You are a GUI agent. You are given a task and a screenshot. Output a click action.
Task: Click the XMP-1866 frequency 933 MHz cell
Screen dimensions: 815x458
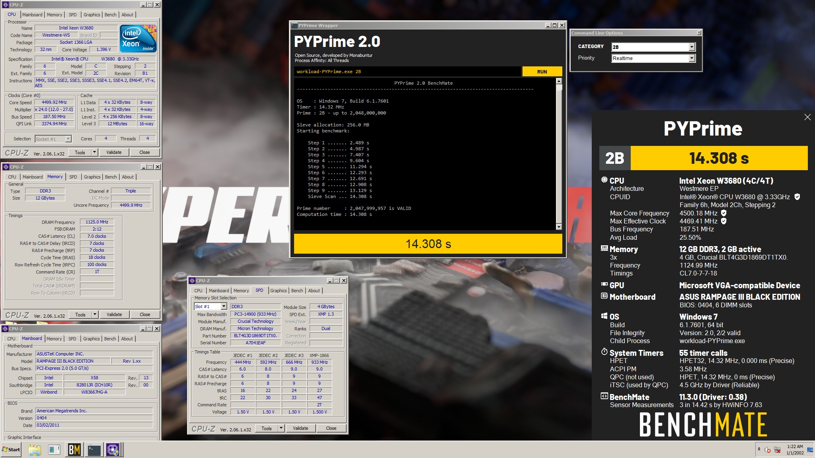320,362
